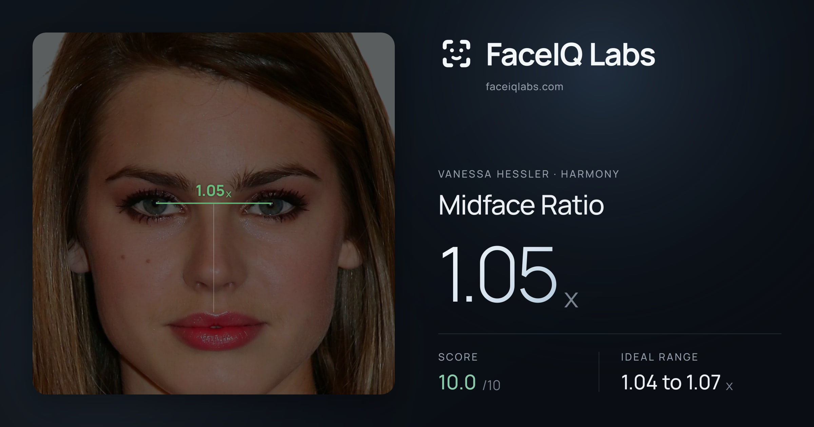The height and width of the screenshot is (427, 814).
Task: Click the green interpupillary measurement line
Action: coord(214,203)
